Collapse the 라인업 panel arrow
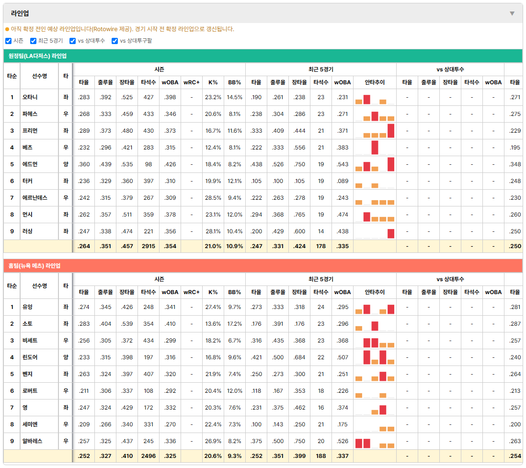This screenshot has width=526, height=468. 512,13
